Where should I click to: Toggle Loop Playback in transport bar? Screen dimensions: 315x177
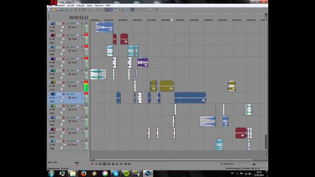(x=96, y=164)
